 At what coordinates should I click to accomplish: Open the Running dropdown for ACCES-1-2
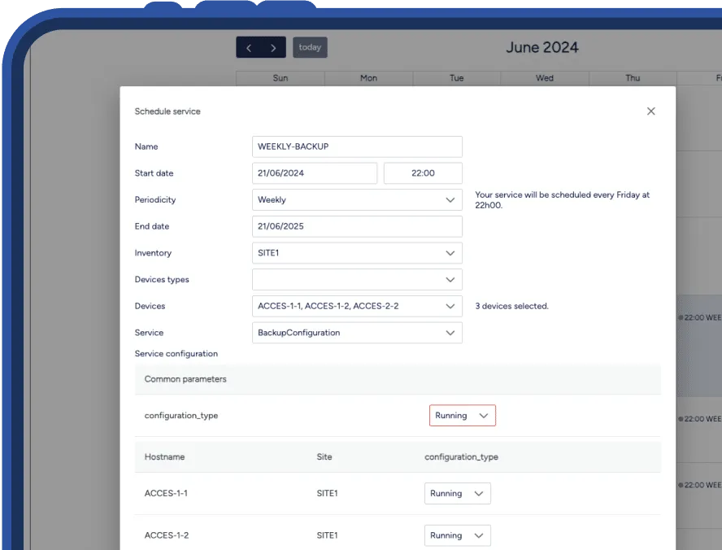[457, 535]
